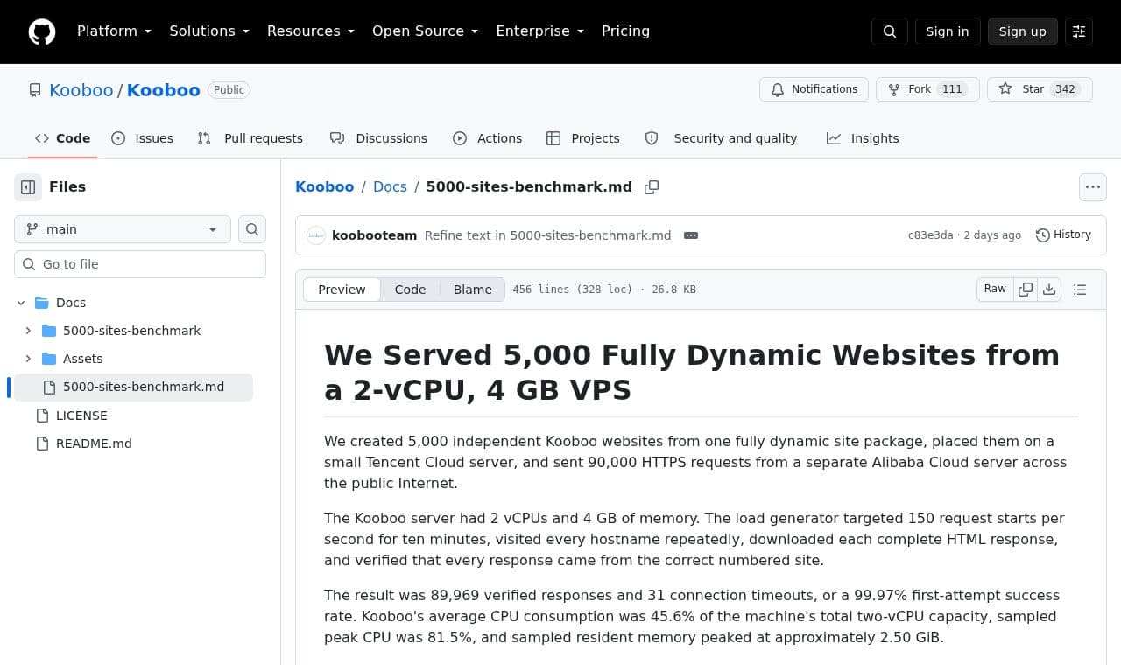Click the koobooteam avatar

click(316, 235)
